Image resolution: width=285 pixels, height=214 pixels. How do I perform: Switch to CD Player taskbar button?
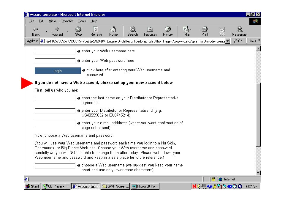point(56,186)
